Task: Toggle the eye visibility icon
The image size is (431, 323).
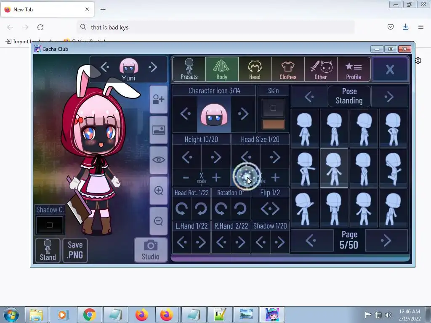Action: click(x=159, y=160)
